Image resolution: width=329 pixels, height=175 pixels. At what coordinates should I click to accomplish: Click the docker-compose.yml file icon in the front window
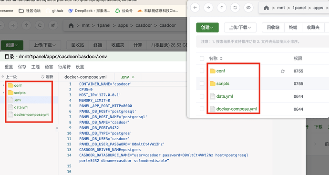click(213, 109)
